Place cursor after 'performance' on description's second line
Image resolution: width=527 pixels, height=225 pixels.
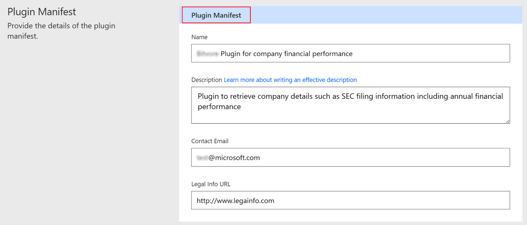[241, 107]
